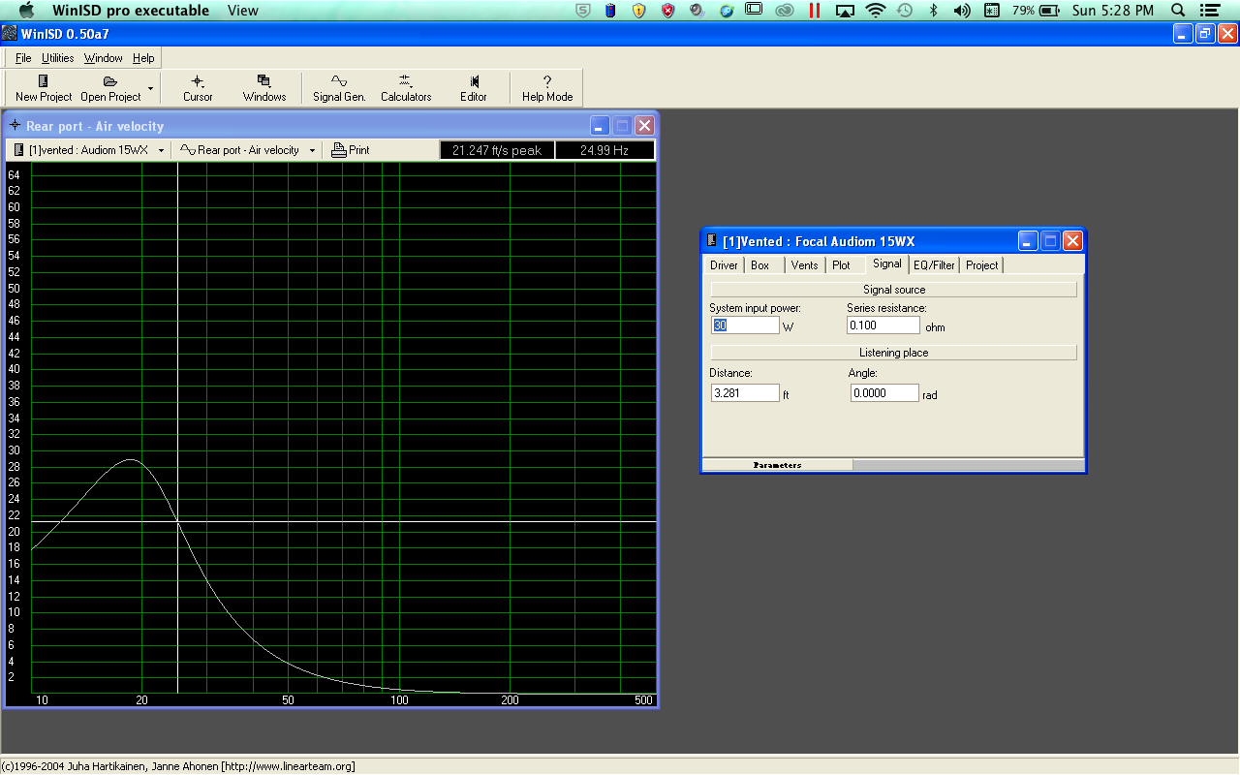Open the Time Machine menu bar icon
The width and height of the screenshot is (1240, 775).
pyautogui.click(x=904, y=11)
